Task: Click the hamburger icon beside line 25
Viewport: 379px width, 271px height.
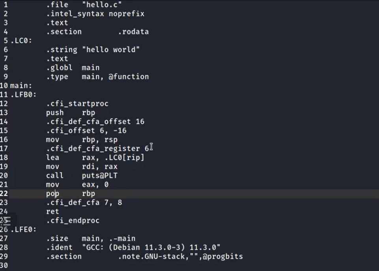Action: click(x=6, y=220)
